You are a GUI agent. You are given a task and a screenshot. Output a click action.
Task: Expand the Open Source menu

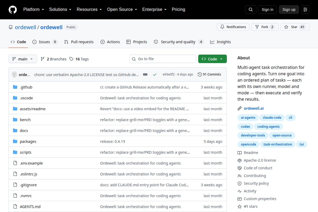click(122, 10)
